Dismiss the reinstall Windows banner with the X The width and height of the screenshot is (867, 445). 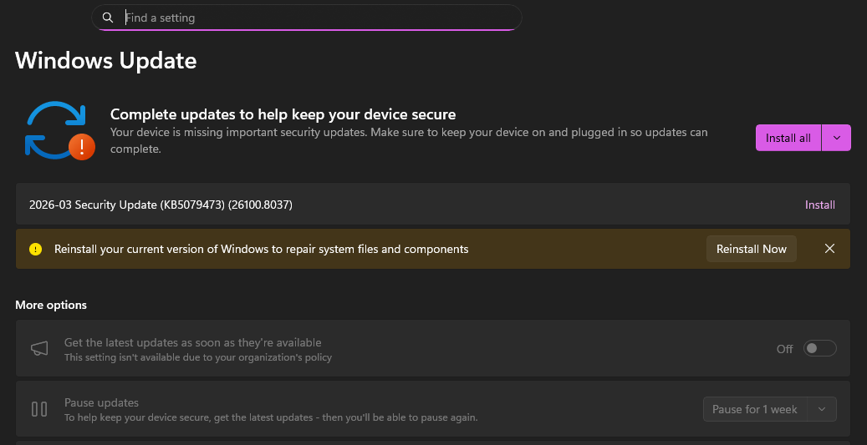(x=829, y=249)
